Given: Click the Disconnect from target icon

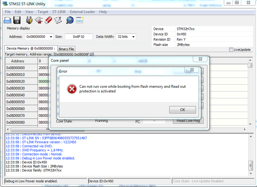Looking at the screenshot, I should tap(39, 20).
